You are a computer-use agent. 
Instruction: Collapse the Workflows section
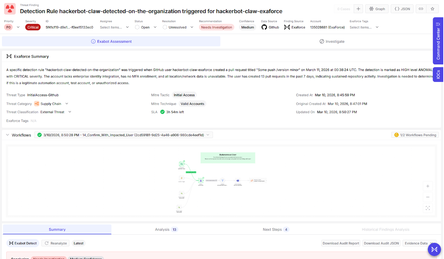(x=7, y=135)
